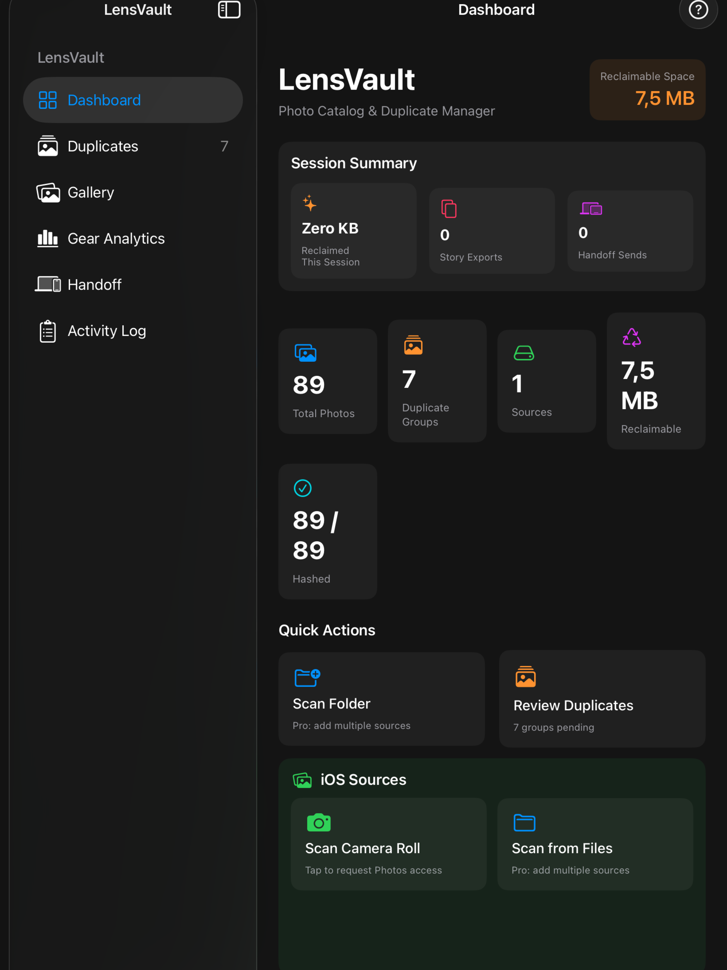
Task: Tap Scan from Files button
Action: pos(595,844)
